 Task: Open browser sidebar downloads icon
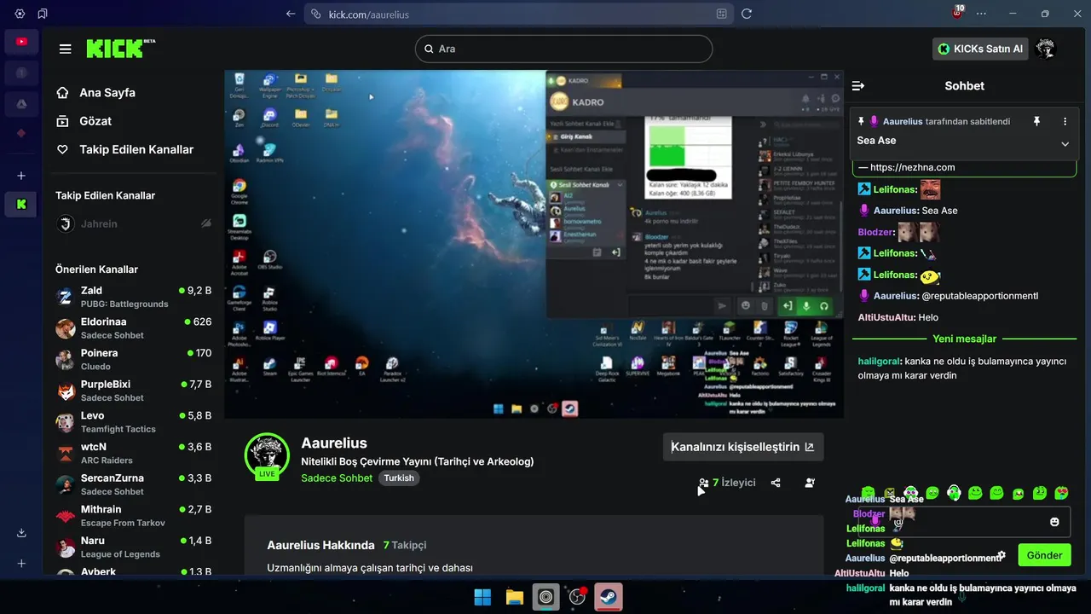(21, 533)
